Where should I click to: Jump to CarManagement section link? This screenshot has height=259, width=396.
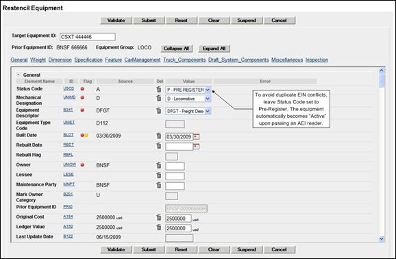click(143, 60)
